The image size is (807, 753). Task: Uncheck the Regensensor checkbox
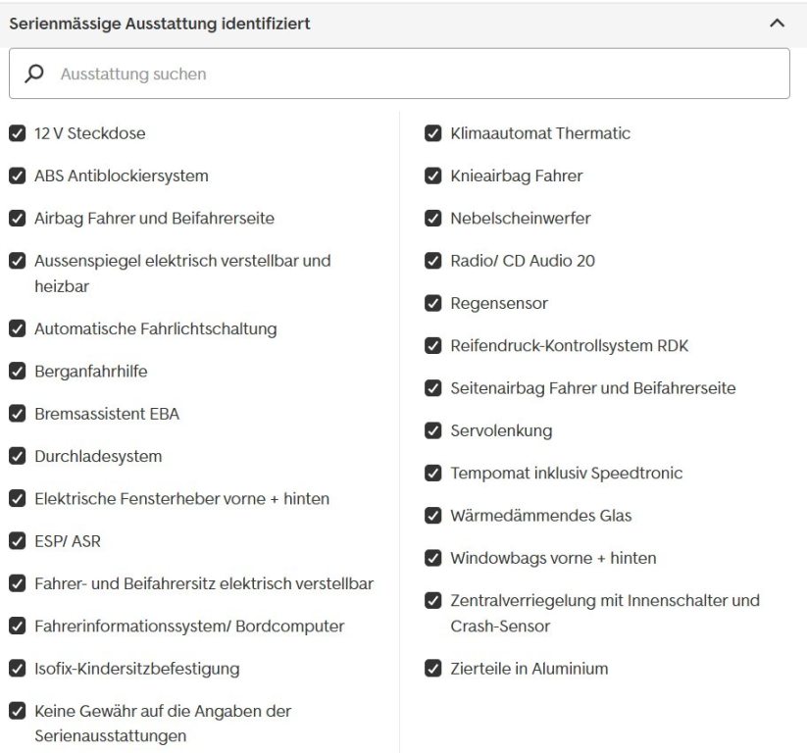pyautogui.click(x=432, y=303)
